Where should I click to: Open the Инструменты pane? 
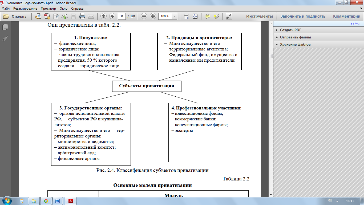point(259,16)
